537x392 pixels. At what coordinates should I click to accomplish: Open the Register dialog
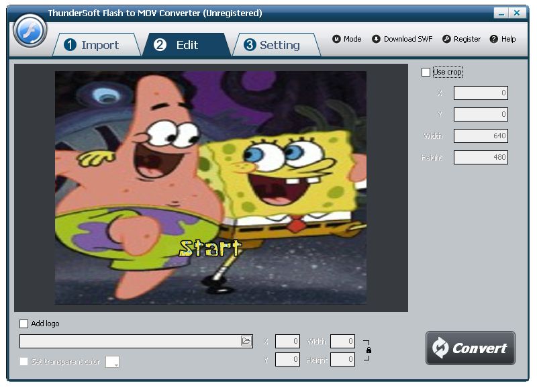pos(461,39)
